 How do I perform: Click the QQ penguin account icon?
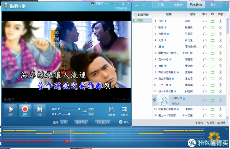tap(92, 4)
